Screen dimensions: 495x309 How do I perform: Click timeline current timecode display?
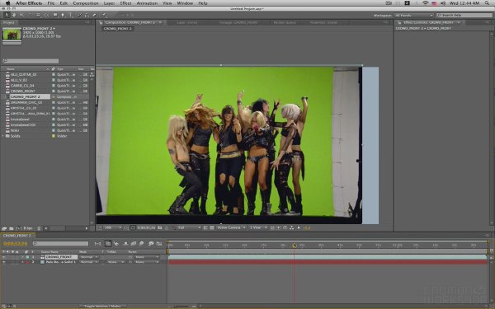[15, 243]
